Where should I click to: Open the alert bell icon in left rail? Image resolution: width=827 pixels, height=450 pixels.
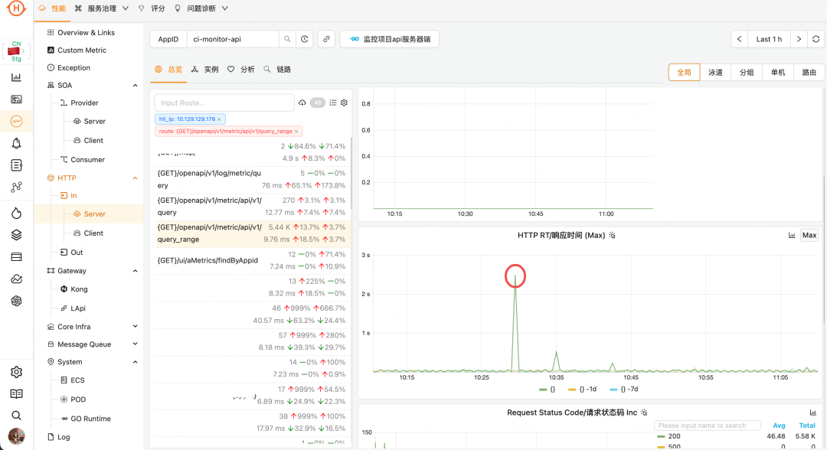click(16, 143)
